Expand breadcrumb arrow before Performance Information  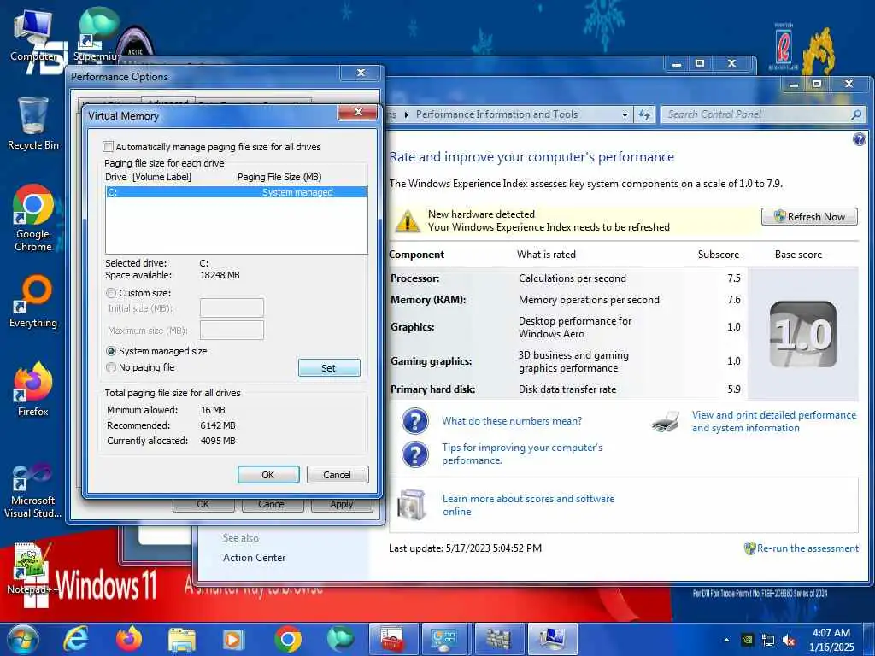pyautogui.click(x=407, y=115)
